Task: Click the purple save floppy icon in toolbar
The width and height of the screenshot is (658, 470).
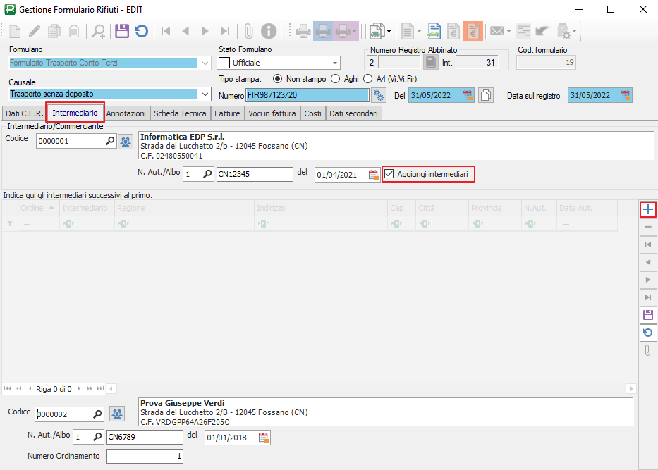Action: coord(122,31)
